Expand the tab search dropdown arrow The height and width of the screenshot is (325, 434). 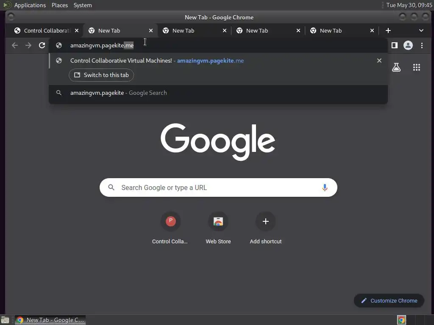pyautogui.click(x=421, y=30)
